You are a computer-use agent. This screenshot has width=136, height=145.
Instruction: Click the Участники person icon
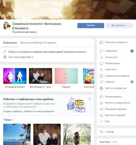[101, 70]
